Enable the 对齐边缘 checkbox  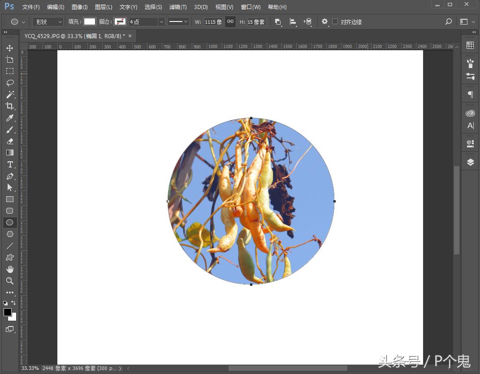(334, 21)
